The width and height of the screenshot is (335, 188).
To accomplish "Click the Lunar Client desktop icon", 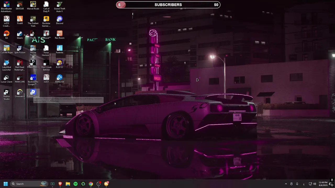I will [7, 79].
